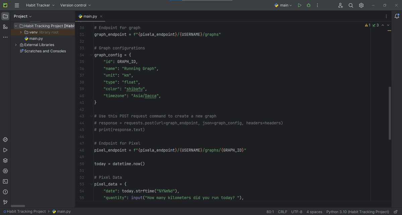The width and height of the screenshot is (402, 215).
Task: Show more tool windows ellipsis
Action: coord(5,37)
